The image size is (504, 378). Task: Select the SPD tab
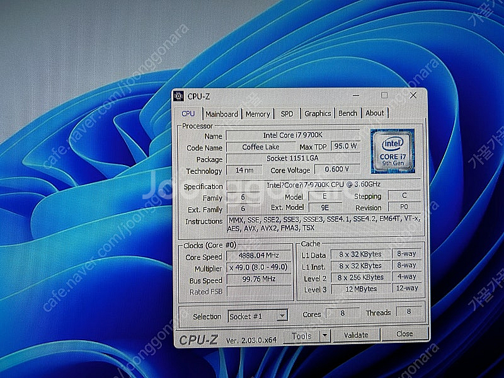[x=287, y=114]
